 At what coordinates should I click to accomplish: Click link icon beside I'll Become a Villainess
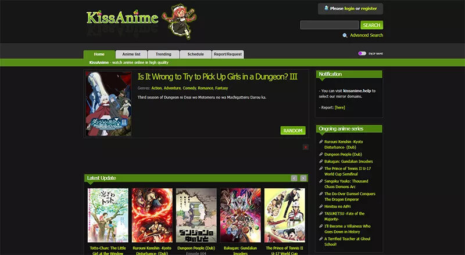(x=321, y=226)
